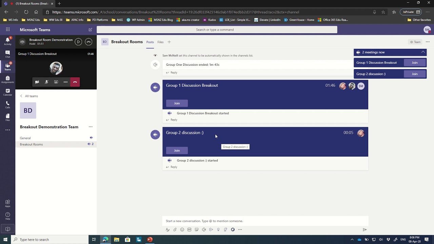Open the app launcher waffle grid
The width and height of the screenshot is (434, 244).
[7, 29]
